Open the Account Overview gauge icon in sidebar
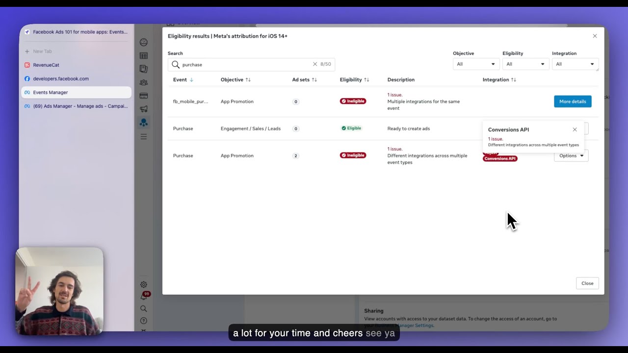The height and width of the screenshot is (353, 628). (x=144, y=43)
